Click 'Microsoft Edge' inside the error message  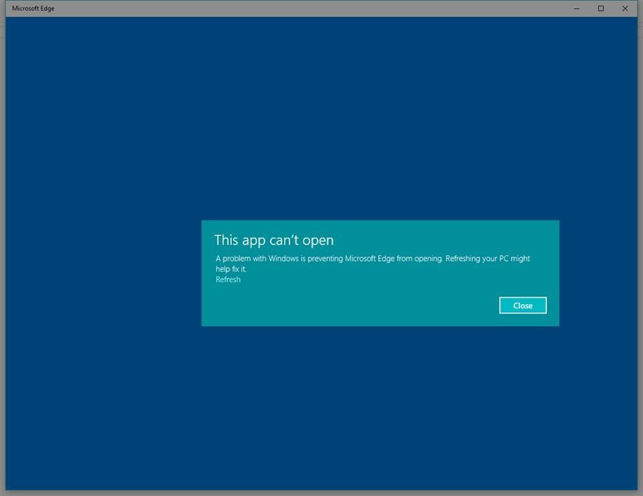[369, 258]
